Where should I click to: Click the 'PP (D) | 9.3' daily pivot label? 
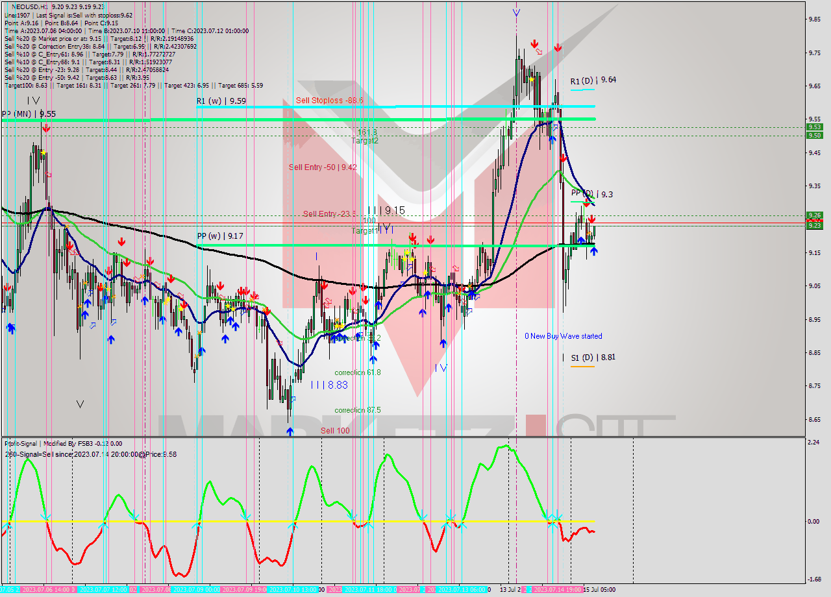click(591, 193)
